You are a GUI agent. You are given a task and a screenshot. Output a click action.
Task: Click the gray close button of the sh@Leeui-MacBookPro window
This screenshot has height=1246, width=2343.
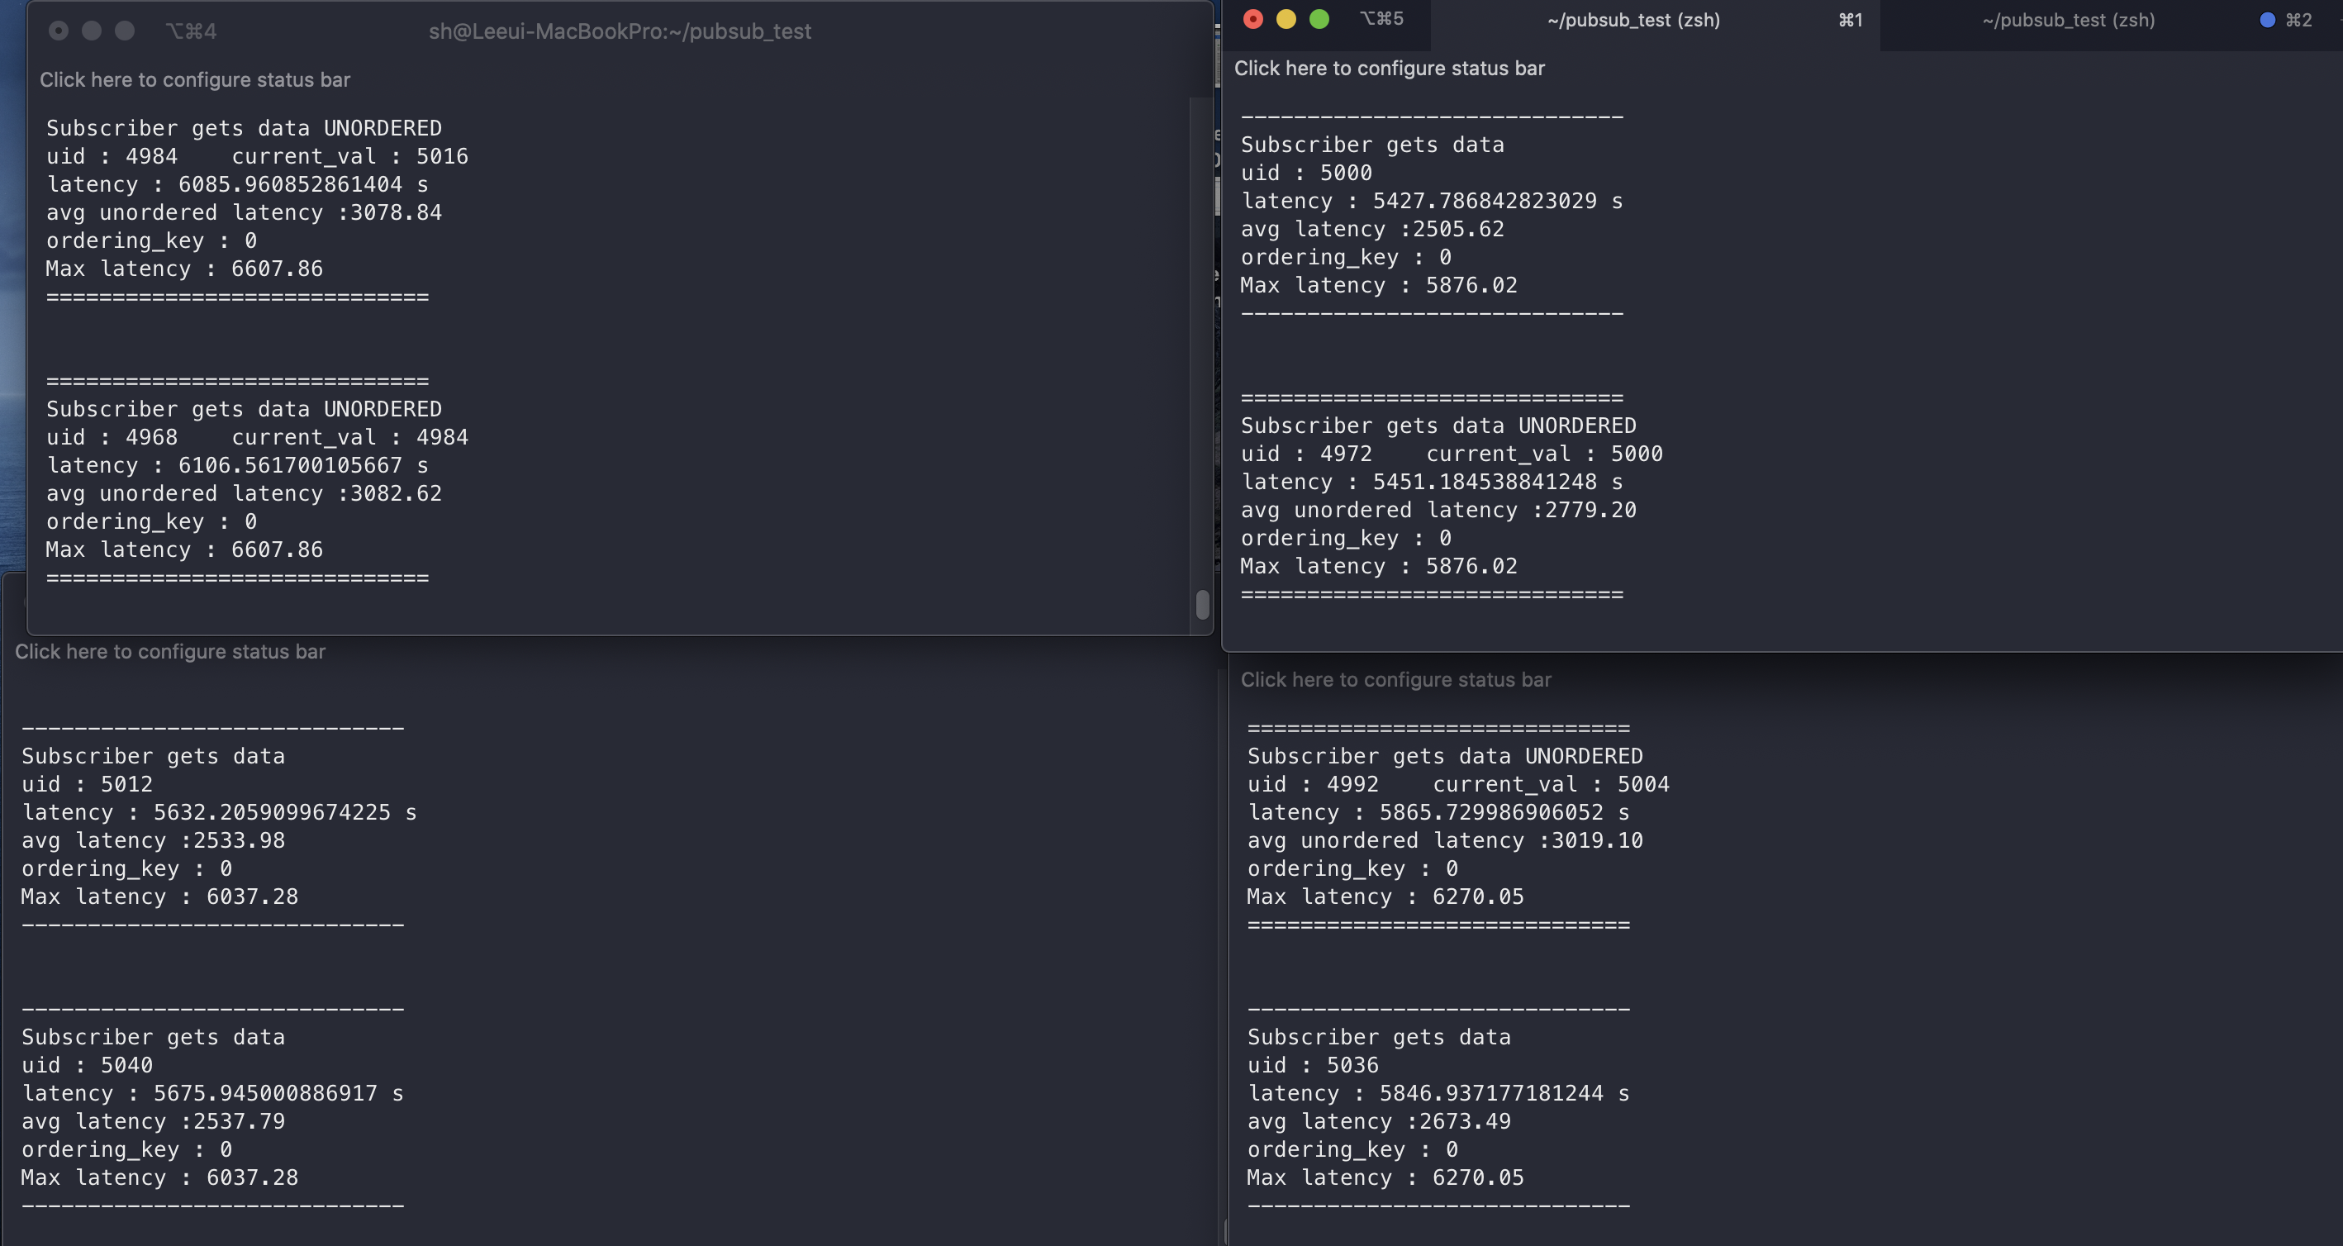(58, 31)
